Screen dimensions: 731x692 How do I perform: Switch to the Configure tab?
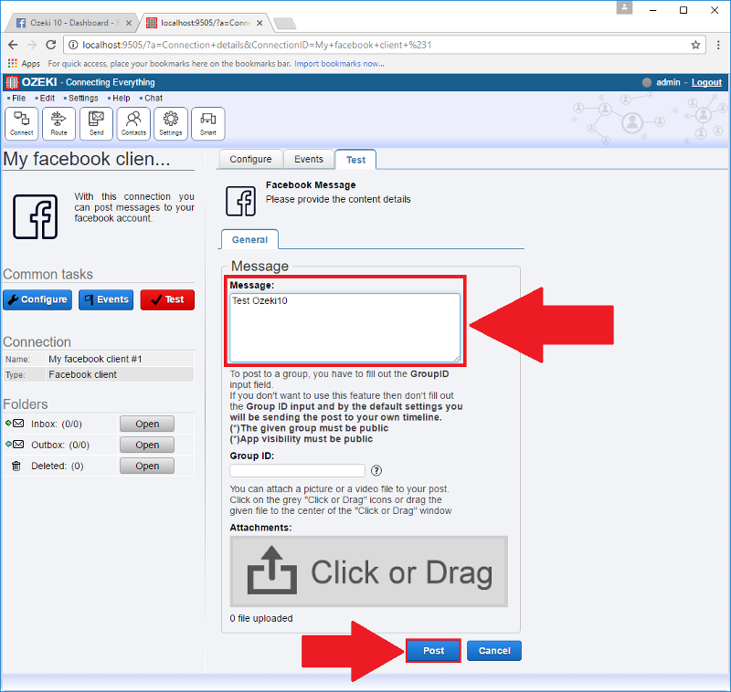pos(250,159)
